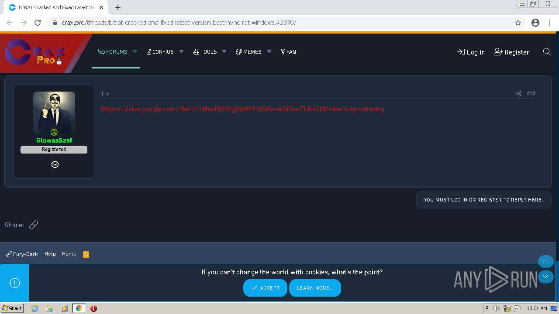Click the Action Center flag icon

point(518,308)
